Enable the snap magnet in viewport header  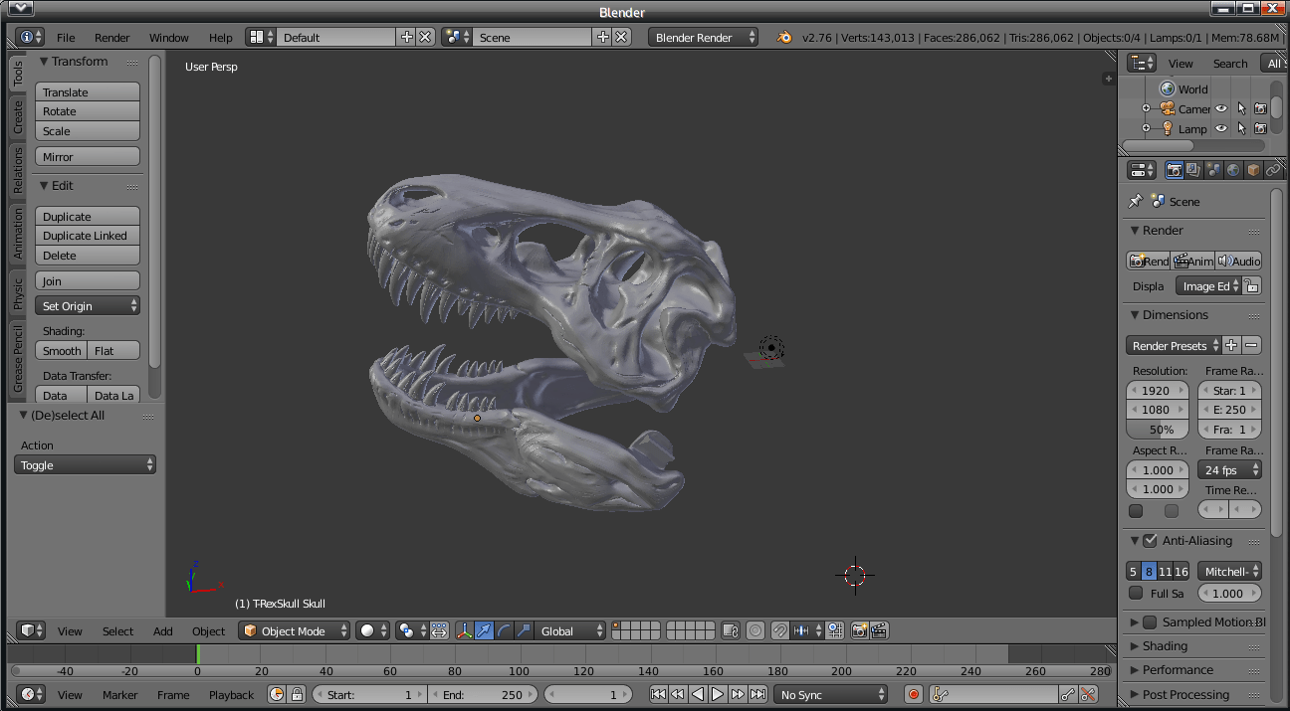pyautogui.click(x=780, y=630)
